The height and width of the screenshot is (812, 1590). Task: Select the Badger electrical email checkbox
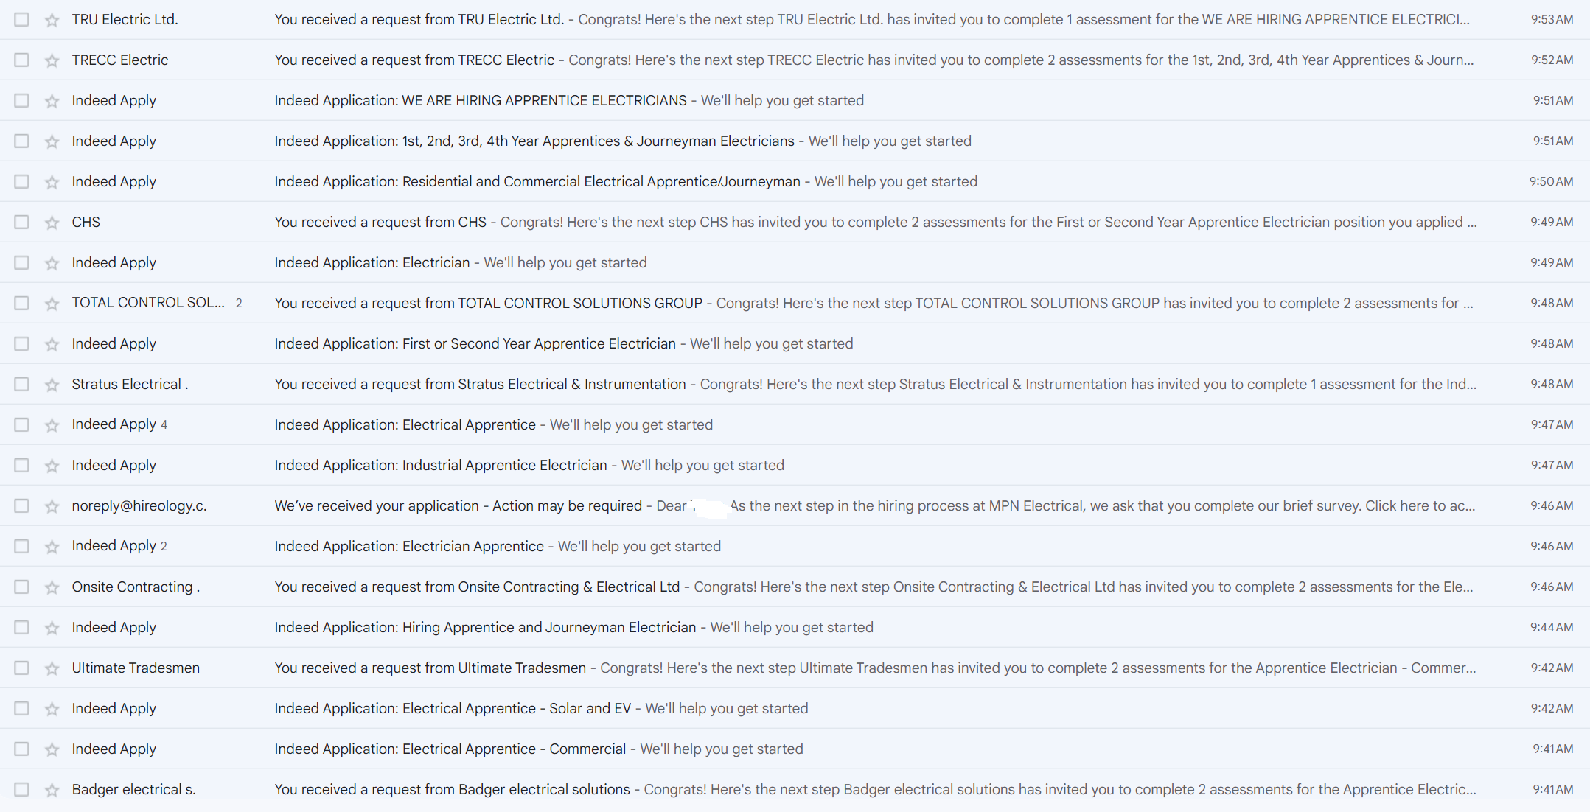pos(21,789)
